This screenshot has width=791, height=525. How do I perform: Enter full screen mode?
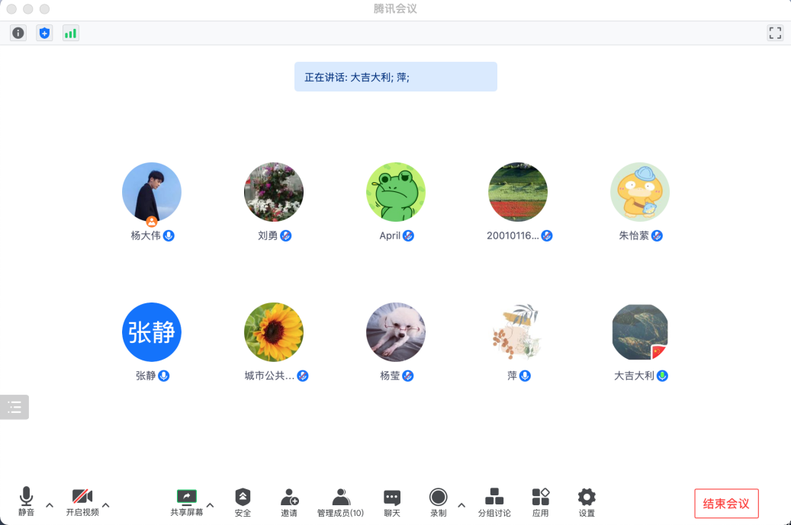click(775, 33)
